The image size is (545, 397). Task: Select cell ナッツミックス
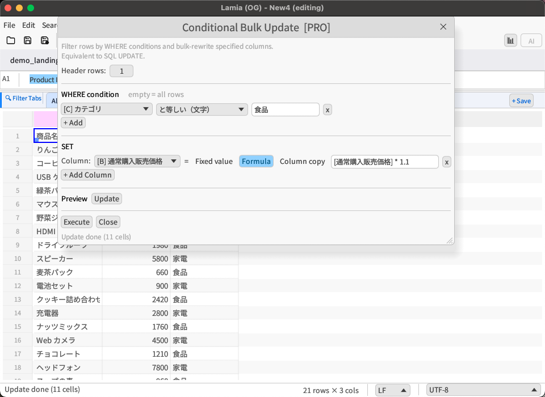pos(68,327)
